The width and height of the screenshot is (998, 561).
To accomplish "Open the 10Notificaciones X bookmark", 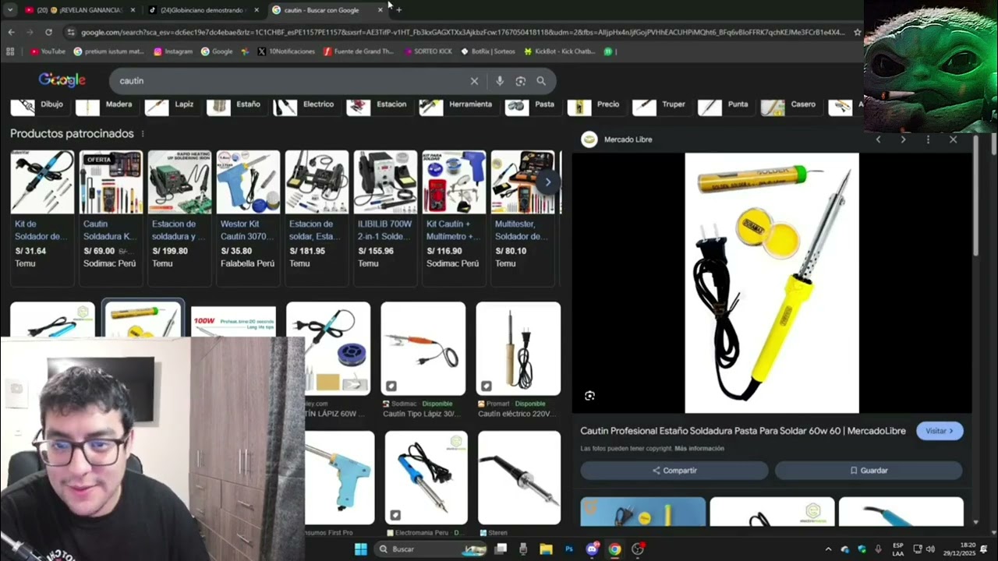I will (x=286, y=51).
